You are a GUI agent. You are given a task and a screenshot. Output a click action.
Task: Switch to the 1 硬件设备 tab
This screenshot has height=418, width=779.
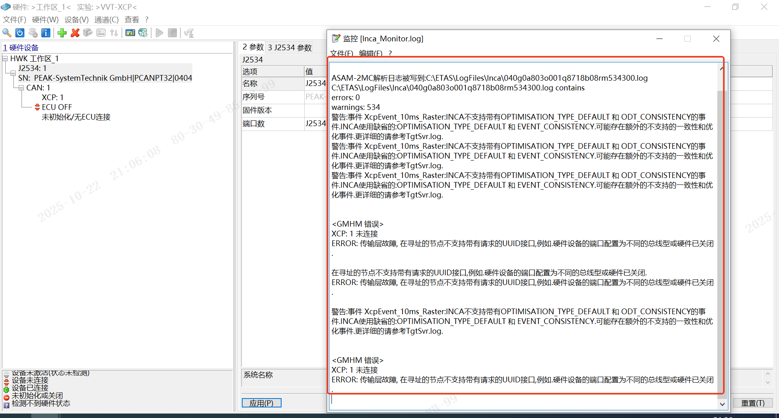[x=21, y=48]
